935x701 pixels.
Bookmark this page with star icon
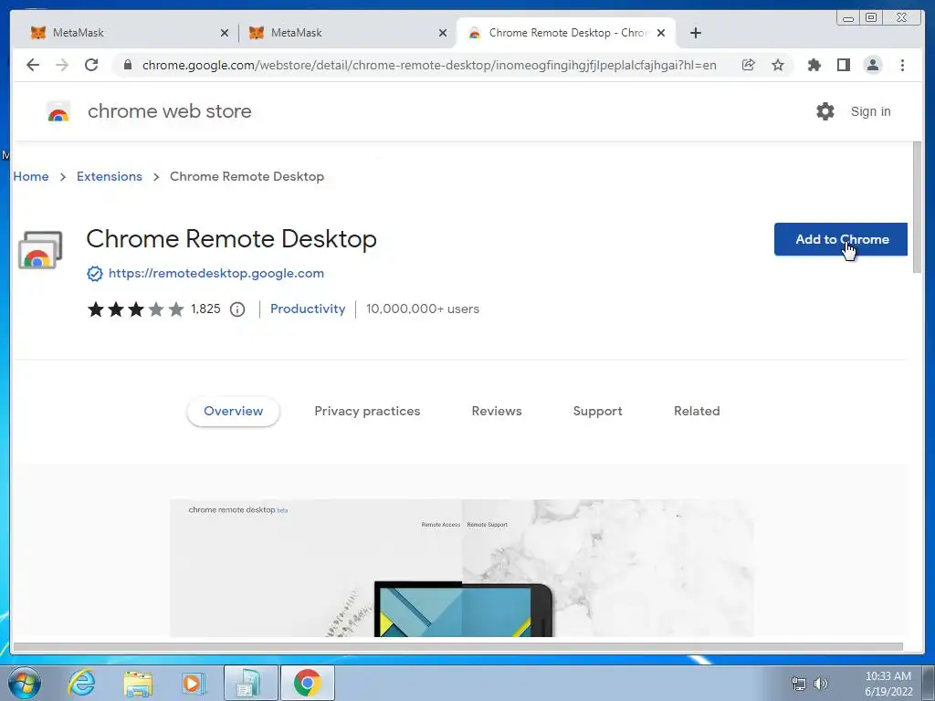click(x=778, y=65)
